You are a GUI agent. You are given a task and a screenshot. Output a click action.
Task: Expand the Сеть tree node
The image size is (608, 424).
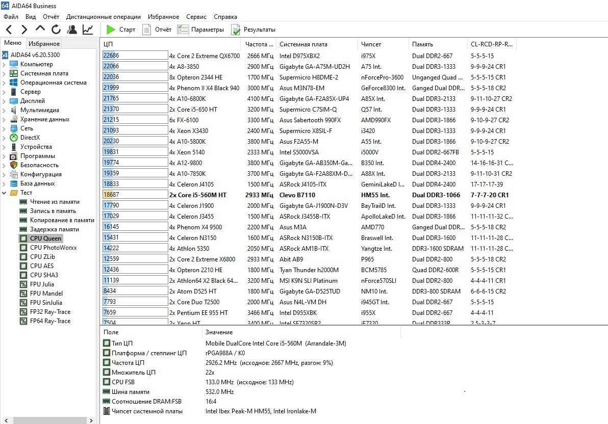tap(4, 128)
